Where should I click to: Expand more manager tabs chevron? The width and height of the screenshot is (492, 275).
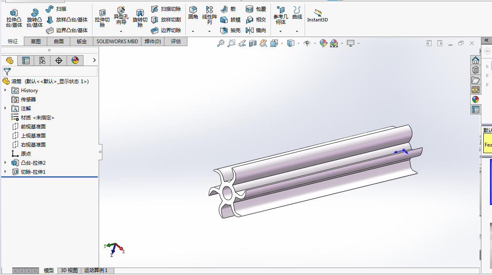(x=94, y=60)
